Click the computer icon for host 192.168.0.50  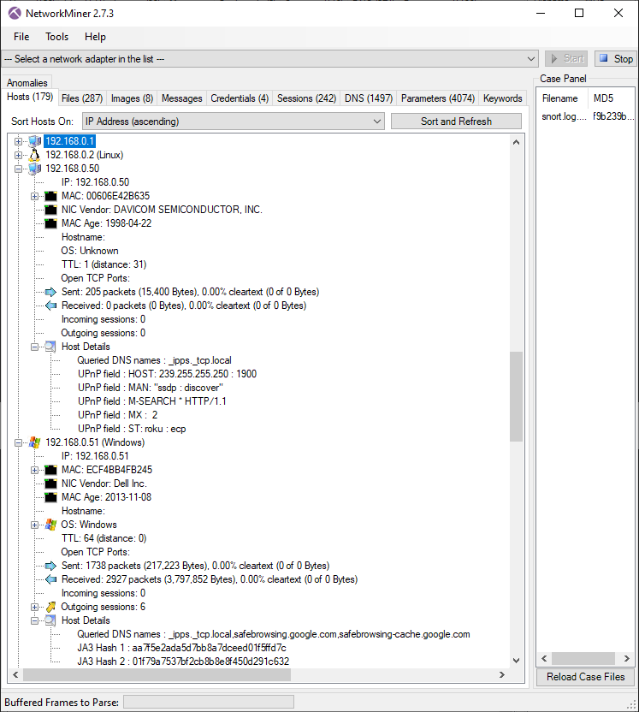tap(34, 169)
